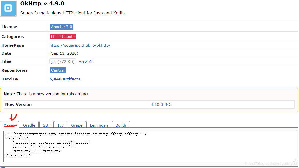
Task: Click inside the Maven dependency snippet textarea
Action: pos(150,146)
